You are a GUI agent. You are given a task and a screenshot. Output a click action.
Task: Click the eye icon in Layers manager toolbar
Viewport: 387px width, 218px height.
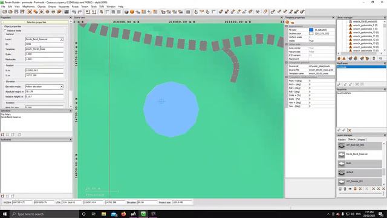tap(350, 189)
